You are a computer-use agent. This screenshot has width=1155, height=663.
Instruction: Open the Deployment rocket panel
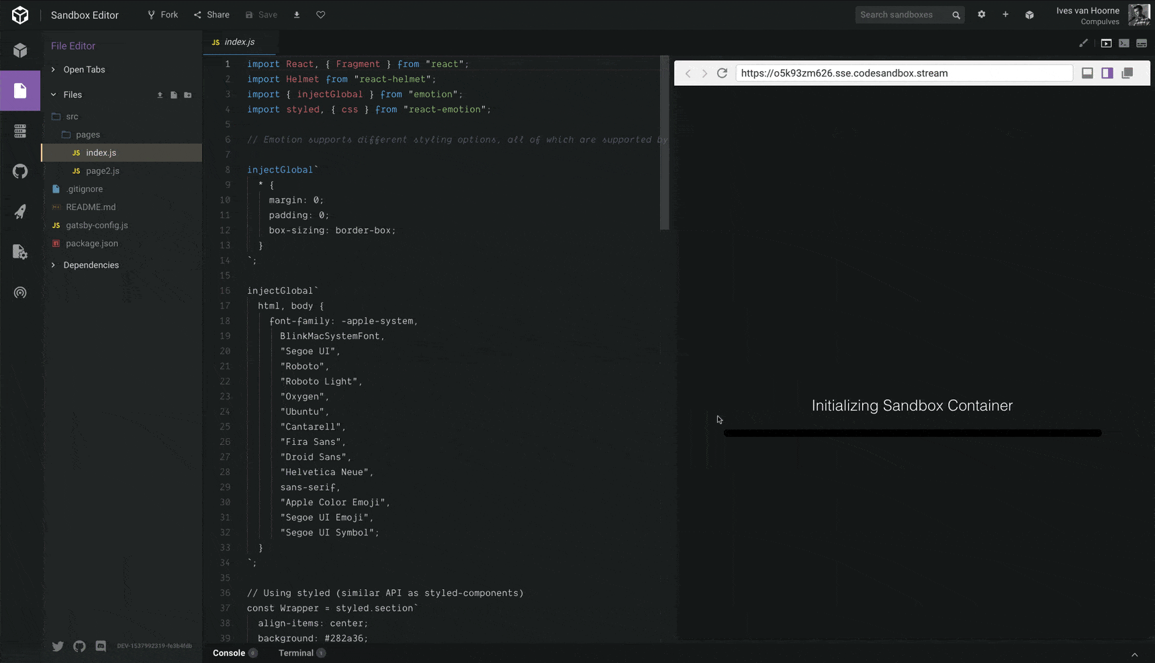(20, 211)
